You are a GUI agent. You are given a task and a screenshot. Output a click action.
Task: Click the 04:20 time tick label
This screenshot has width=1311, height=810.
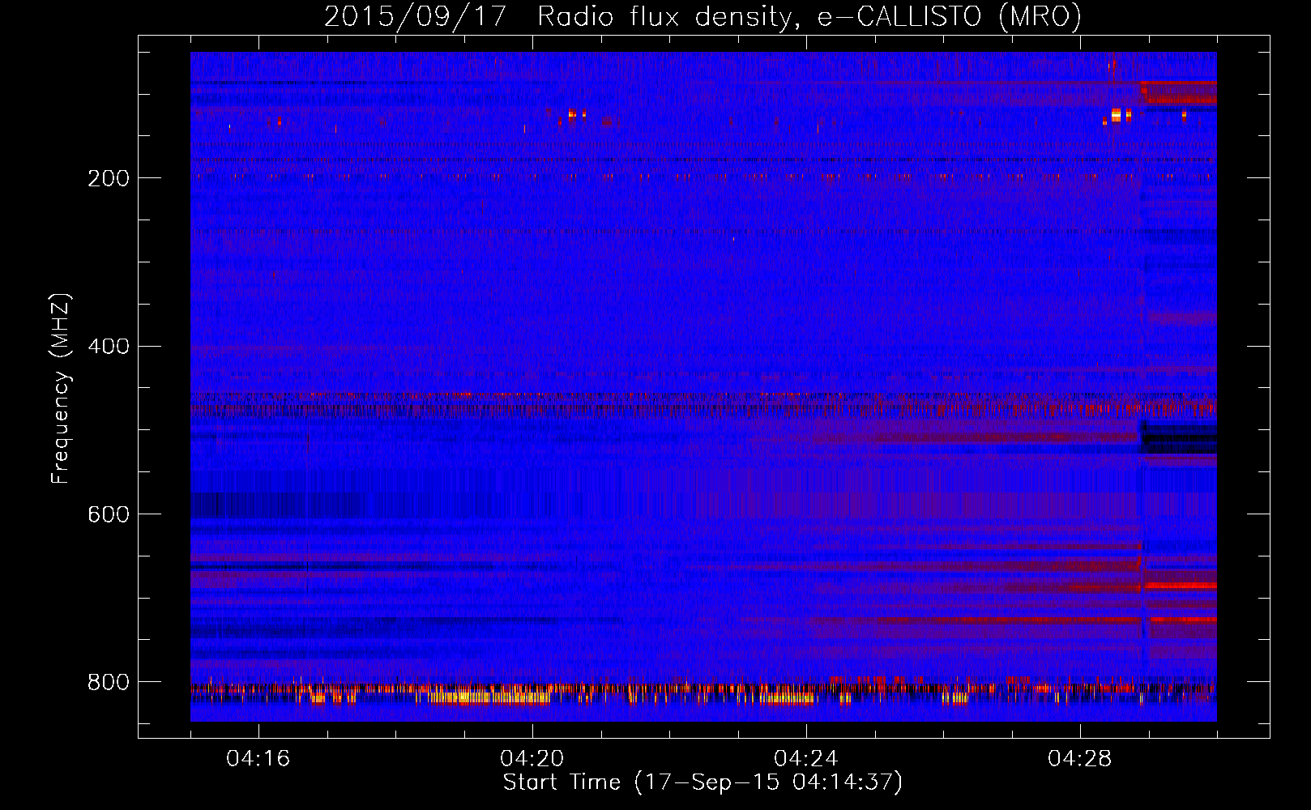532,759
